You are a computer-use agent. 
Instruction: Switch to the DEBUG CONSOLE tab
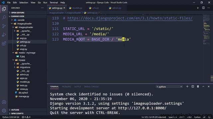tap(91, 87)
